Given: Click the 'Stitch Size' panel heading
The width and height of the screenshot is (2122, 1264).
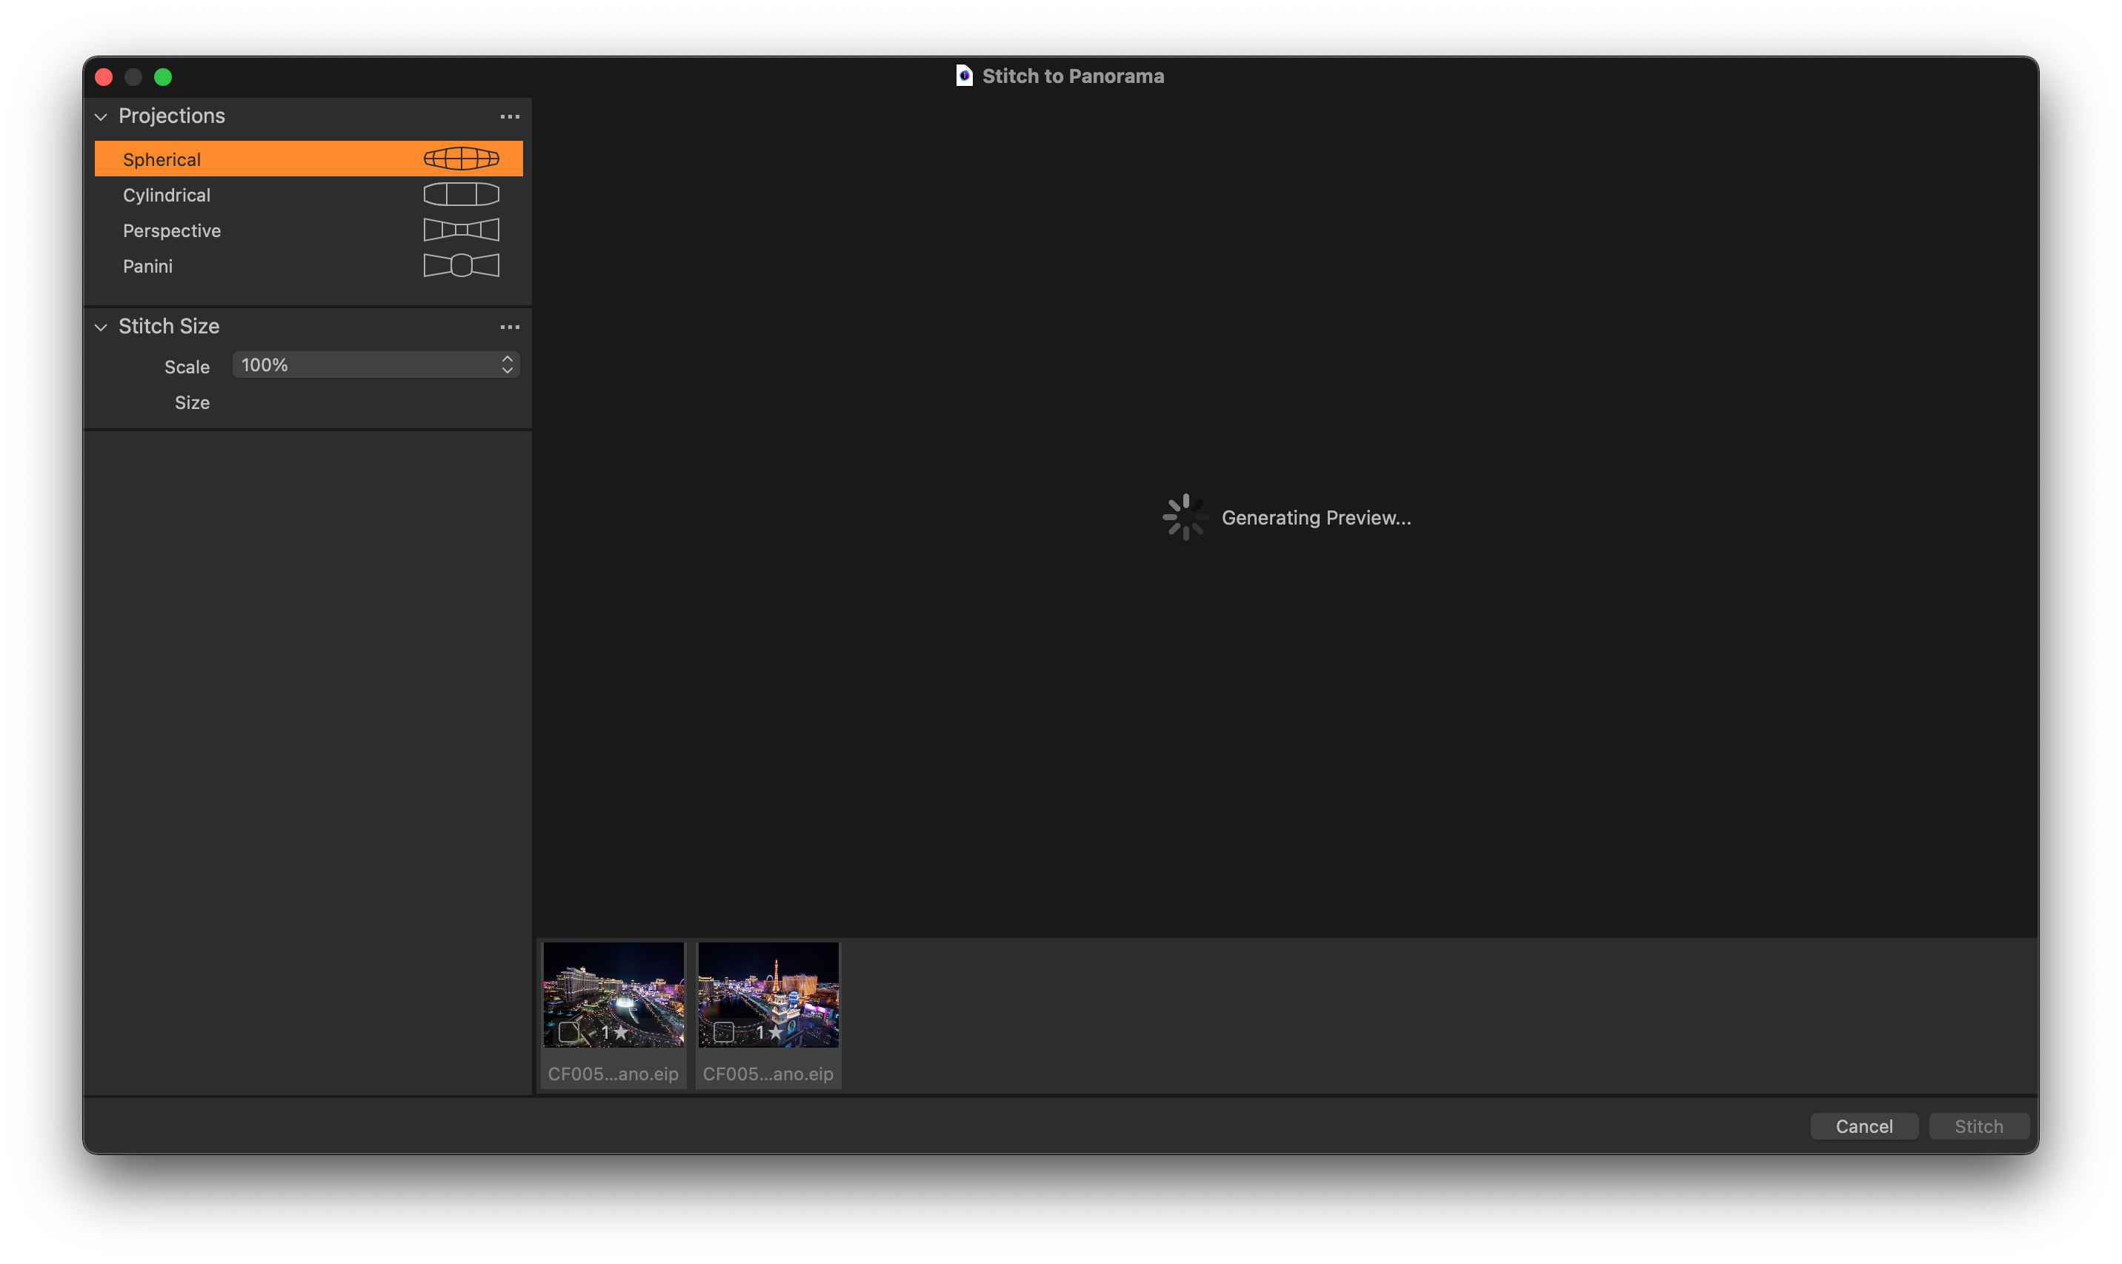Looking at the screenshot, I should [169, 326].
